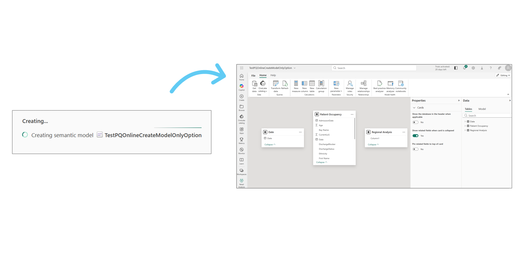Open OneLake catalog in the sidebar

click(x=242, y=119)
